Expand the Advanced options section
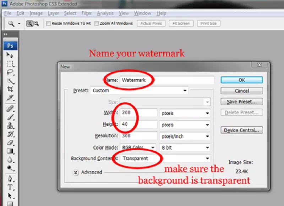Viewport: 284px width, 206px height. (76, 172)
